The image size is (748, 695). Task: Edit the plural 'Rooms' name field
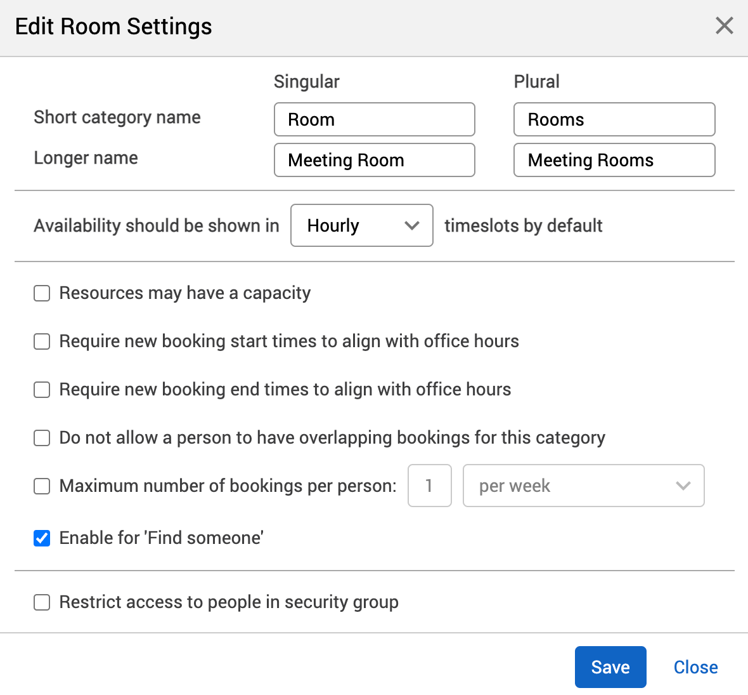pos(614,119)
